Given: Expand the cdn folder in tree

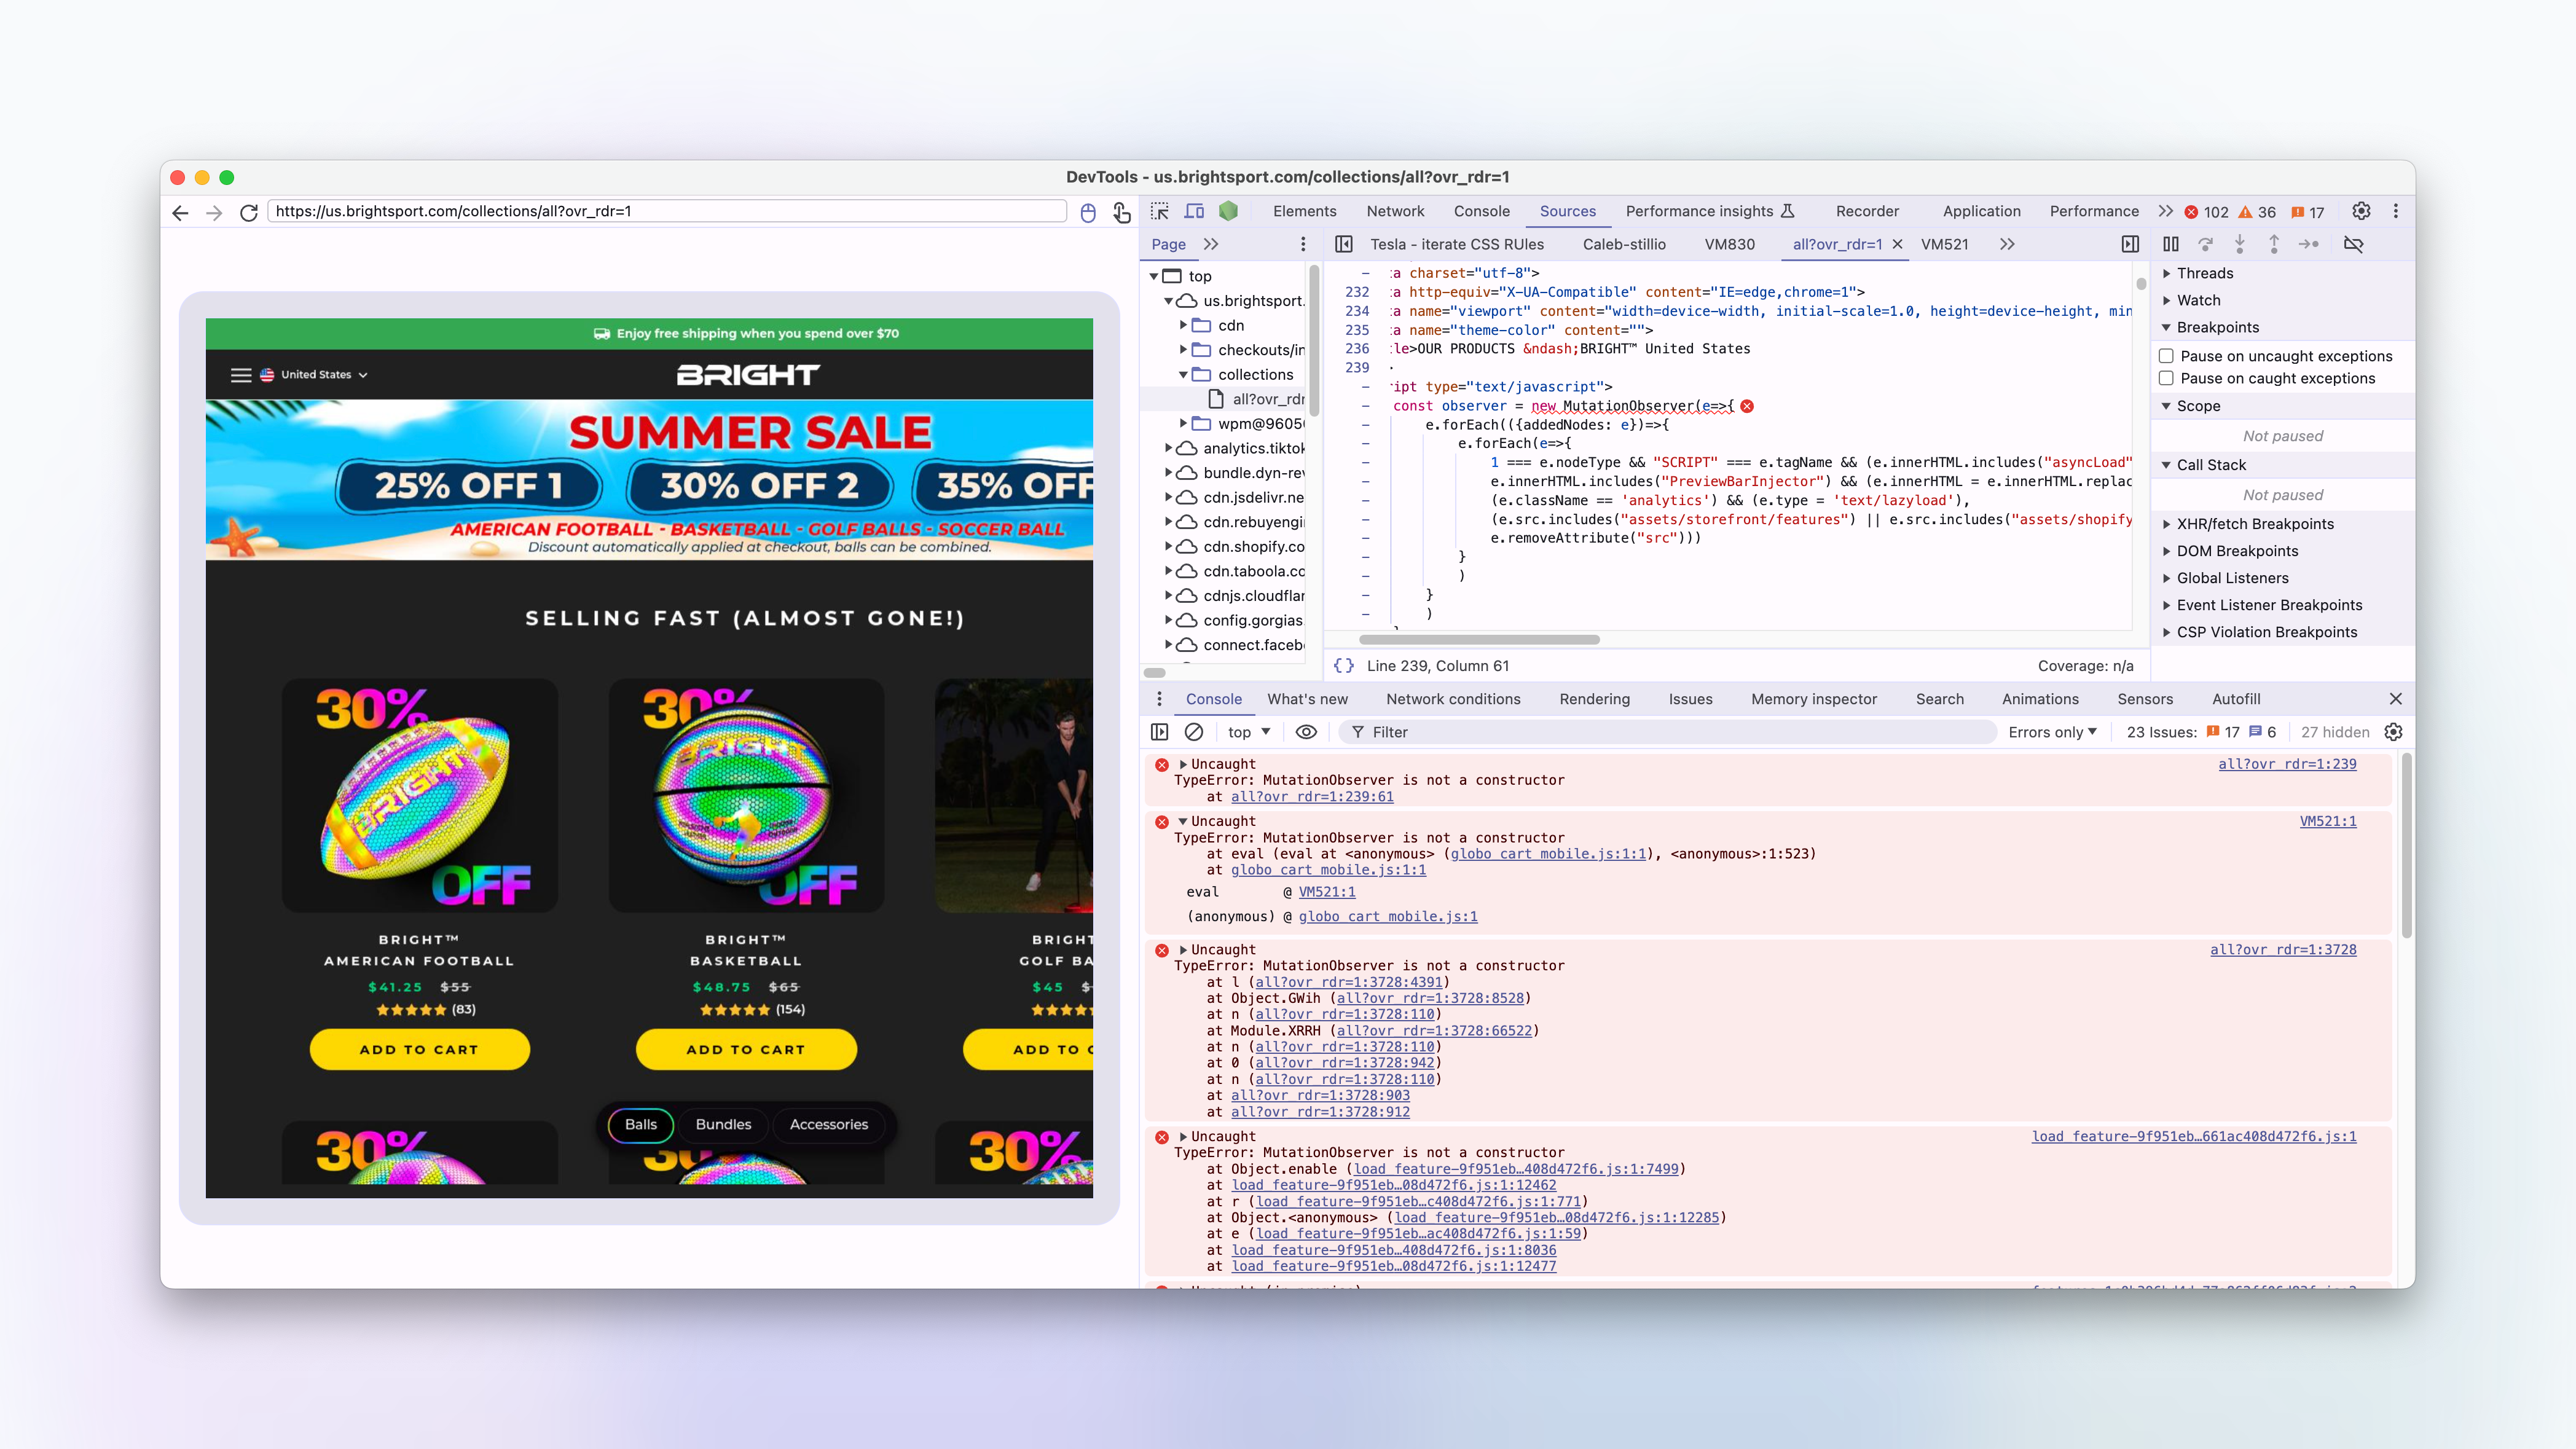Looking at the screenshot, I should (1183, 325).
